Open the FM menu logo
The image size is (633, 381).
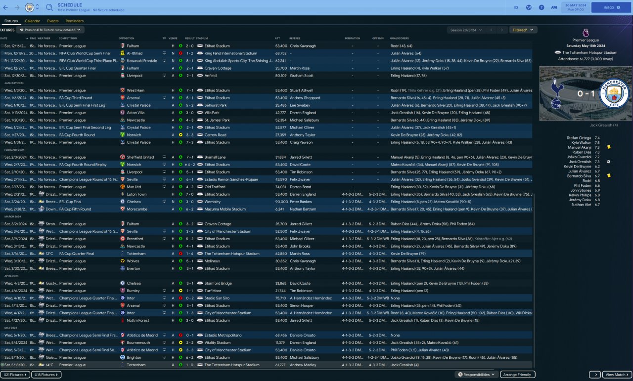[x=554, y=7]
